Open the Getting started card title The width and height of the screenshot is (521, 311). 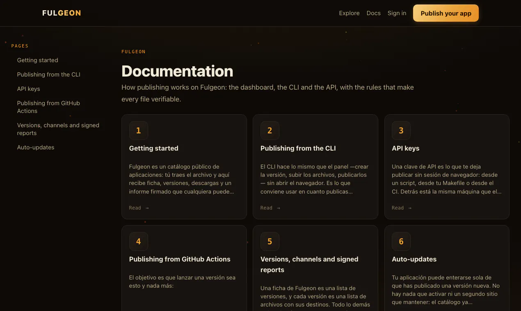[153, 148]
